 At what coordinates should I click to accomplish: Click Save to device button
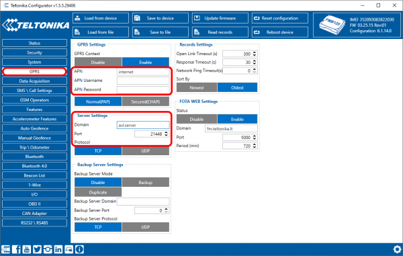[161, 18]
